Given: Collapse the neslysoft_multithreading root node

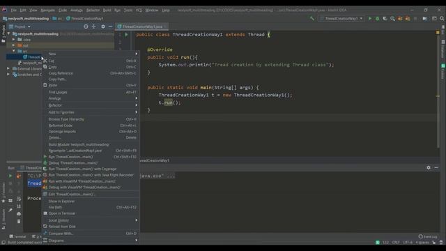Looking at the screenshot, I should tap(8, 34).
